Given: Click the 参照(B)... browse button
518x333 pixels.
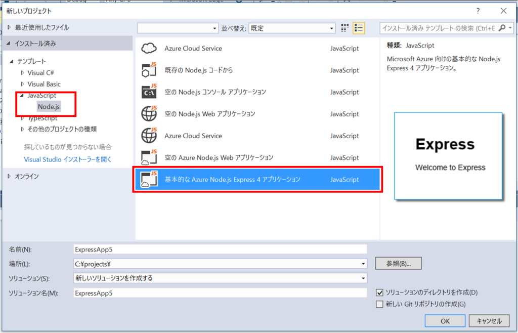Looking at the screenshot, I should [x=399, y=264].
